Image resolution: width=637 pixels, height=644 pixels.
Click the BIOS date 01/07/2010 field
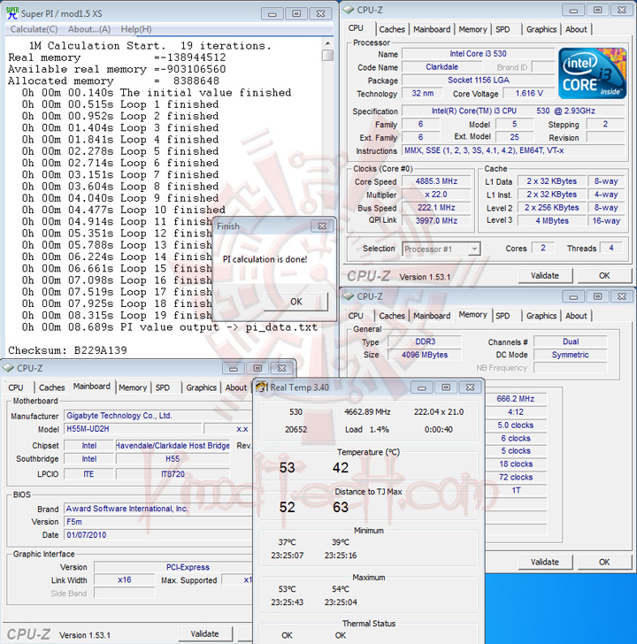(x=158, y=534)
